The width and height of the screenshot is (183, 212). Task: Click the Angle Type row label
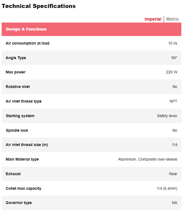point(16,58)
